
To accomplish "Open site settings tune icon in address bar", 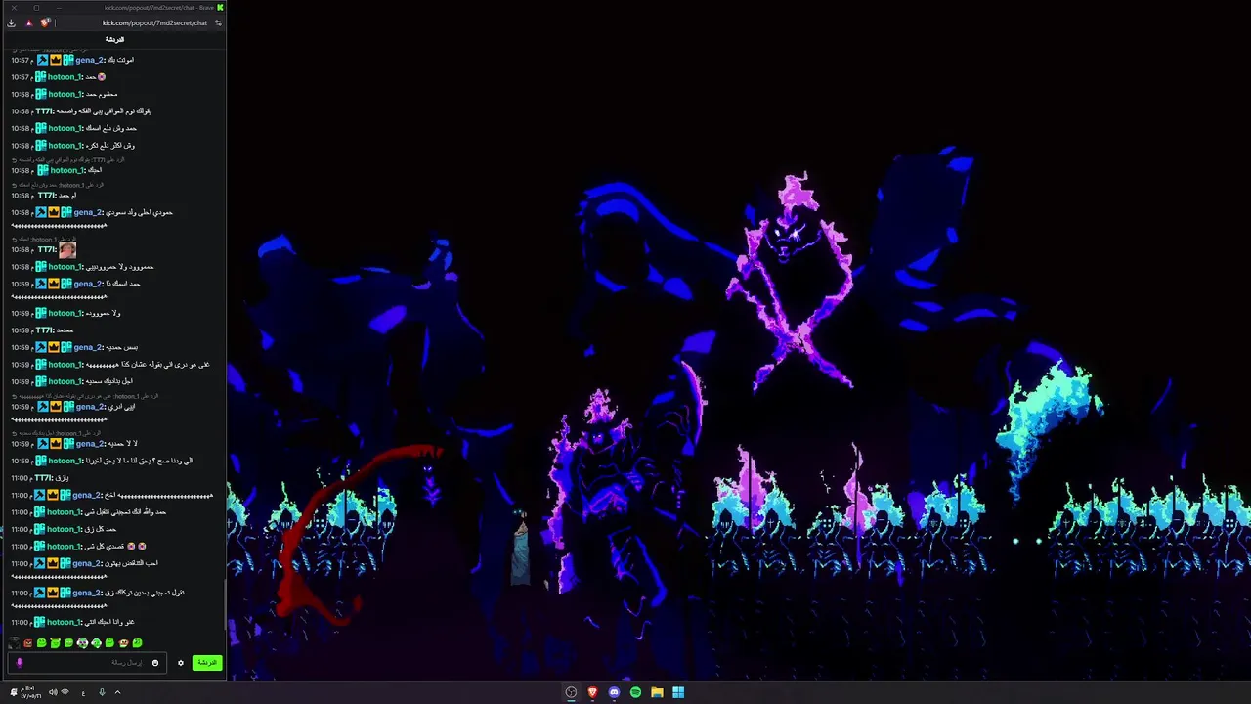I will 218,22.
